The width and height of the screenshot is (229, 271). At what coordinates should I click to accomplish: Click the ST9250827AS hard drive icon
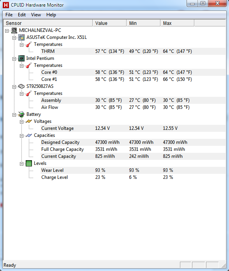tap(21, 86)
